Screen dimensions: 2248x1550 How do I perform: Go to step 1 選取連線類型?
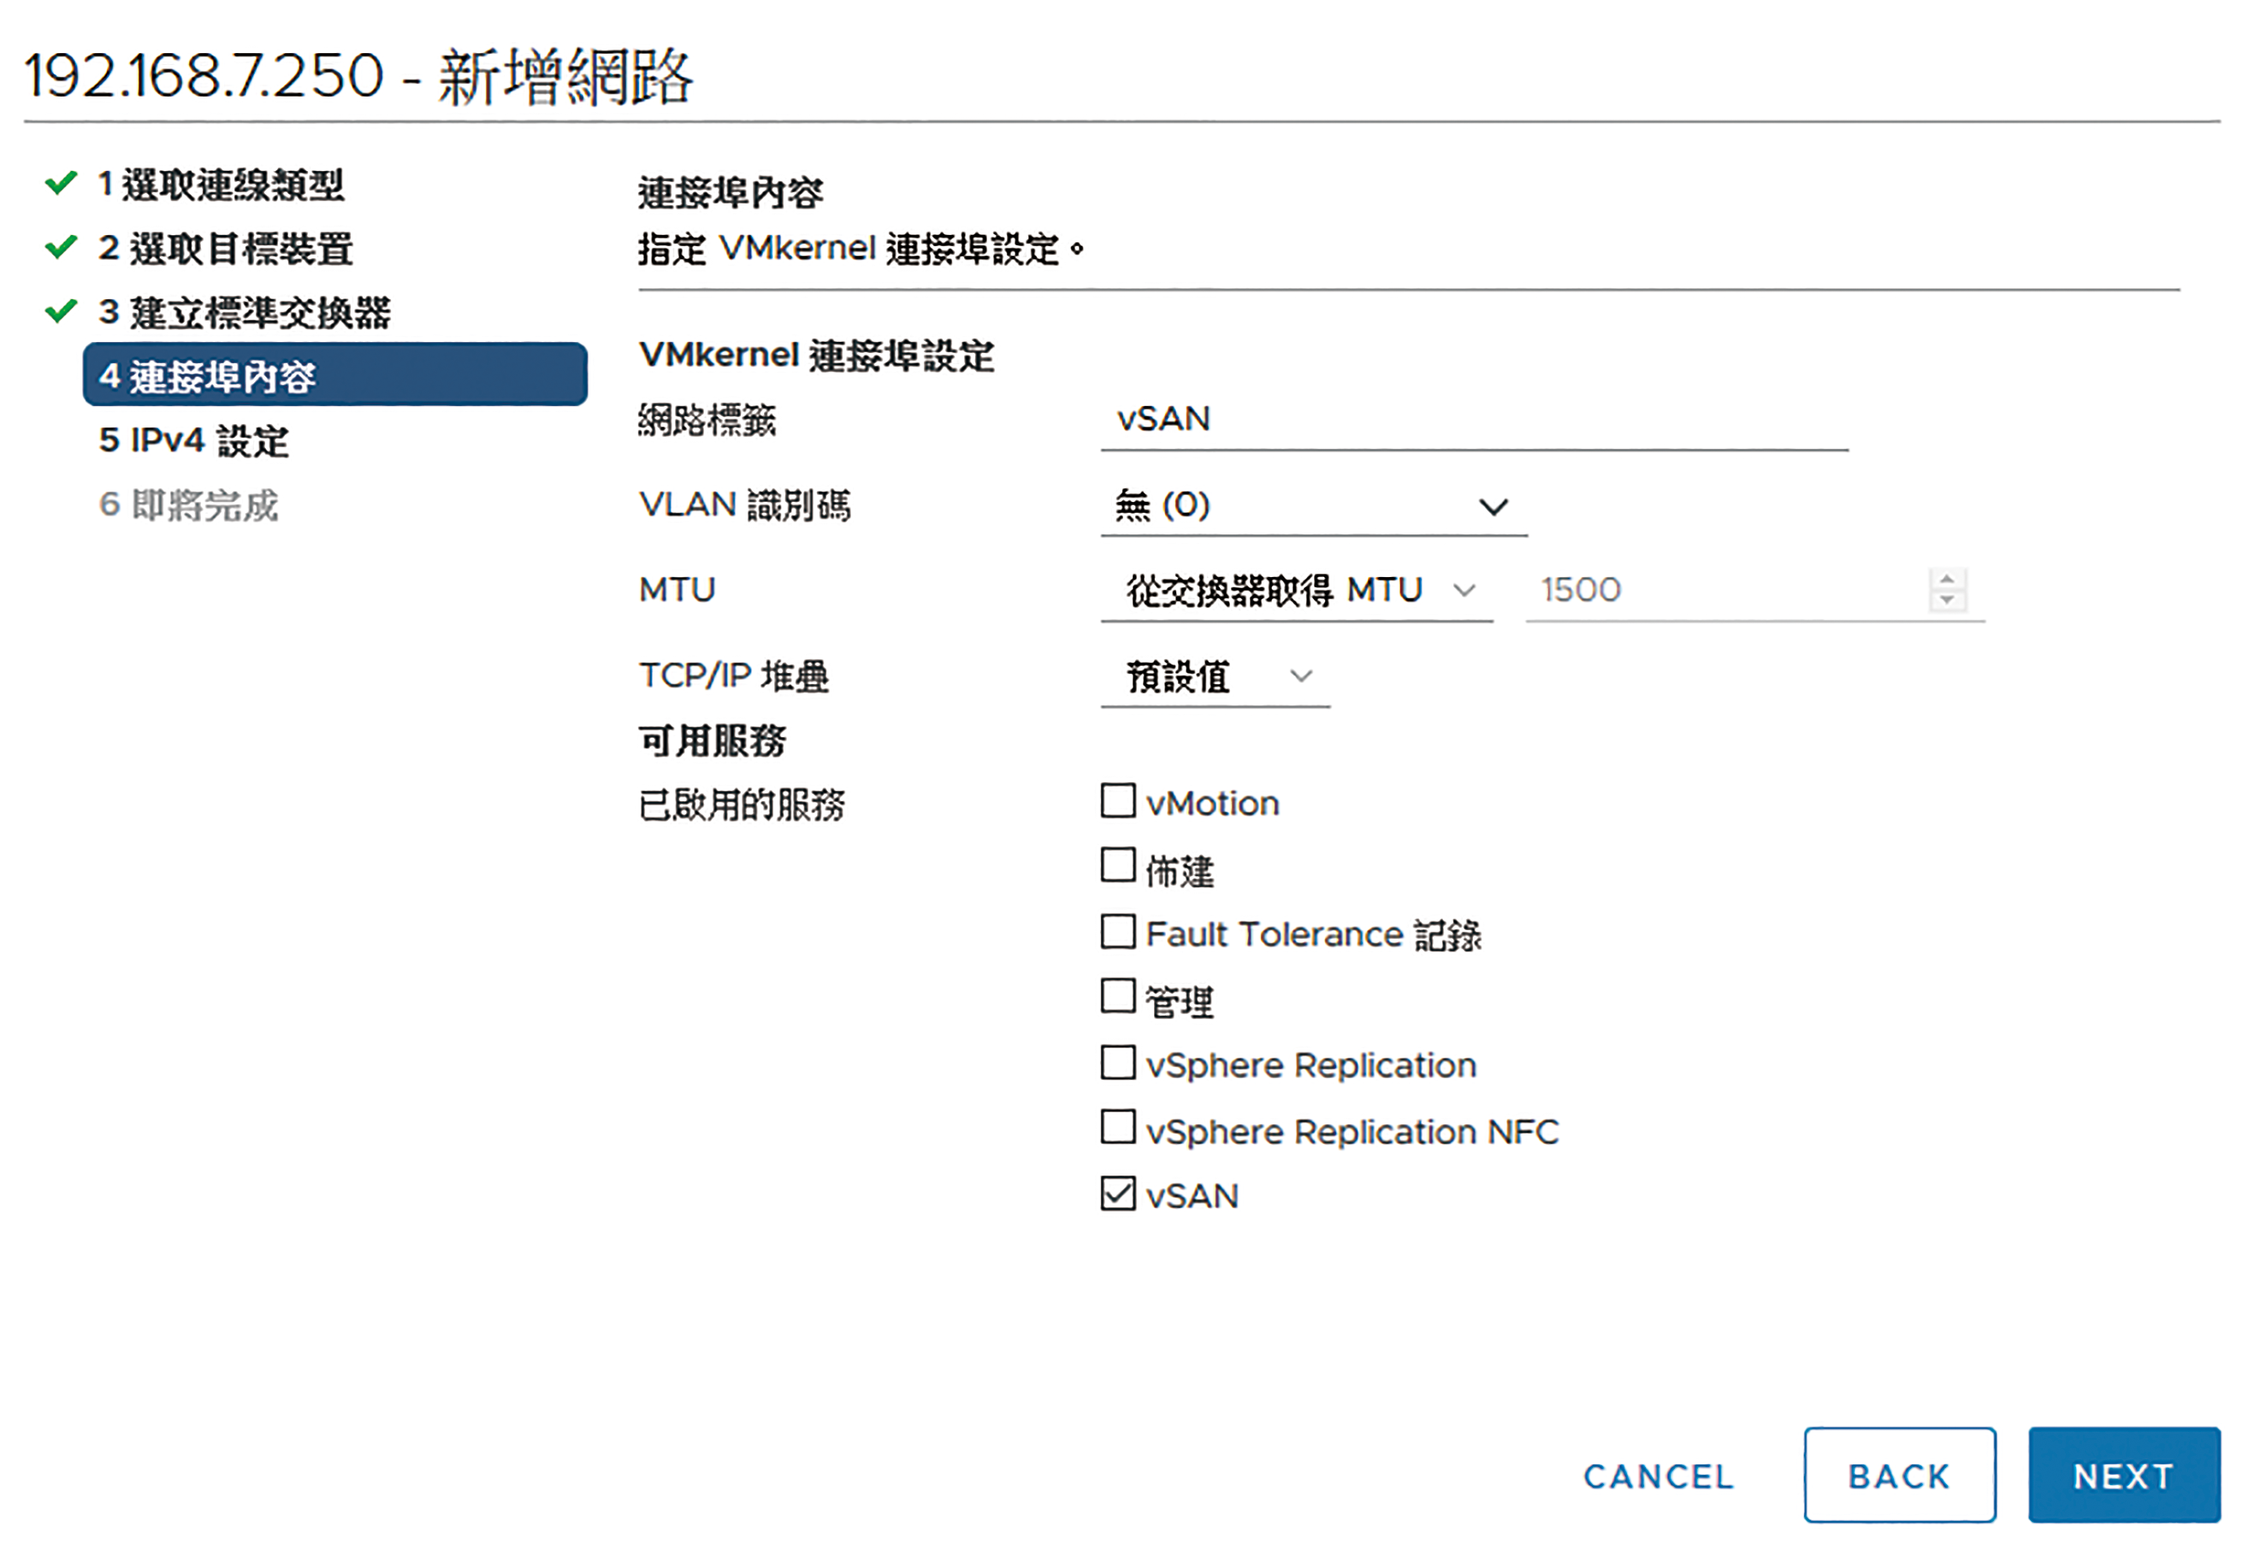click(x=222, y=185)
